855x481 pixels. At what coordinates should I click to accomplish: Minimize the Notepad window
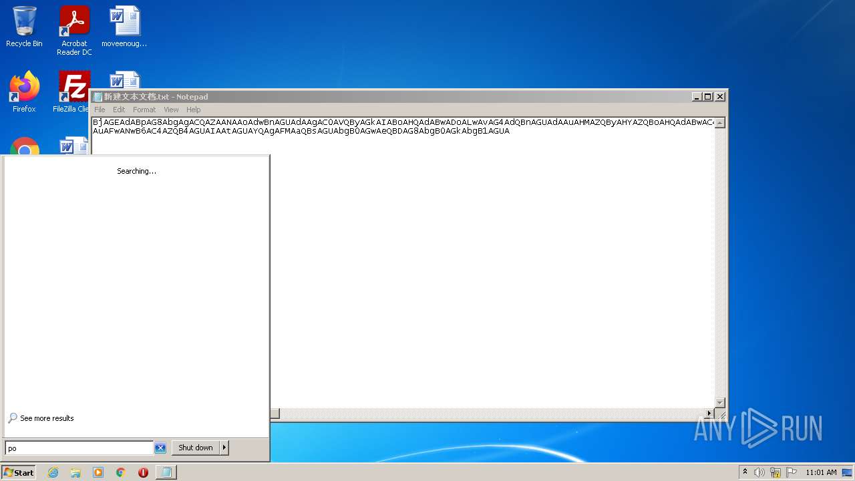coord(697,97)
